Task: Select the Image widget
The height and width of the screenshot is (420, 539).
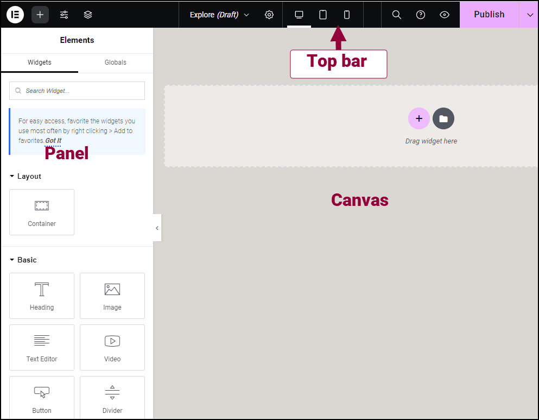Action: click(x=112, y=296)
